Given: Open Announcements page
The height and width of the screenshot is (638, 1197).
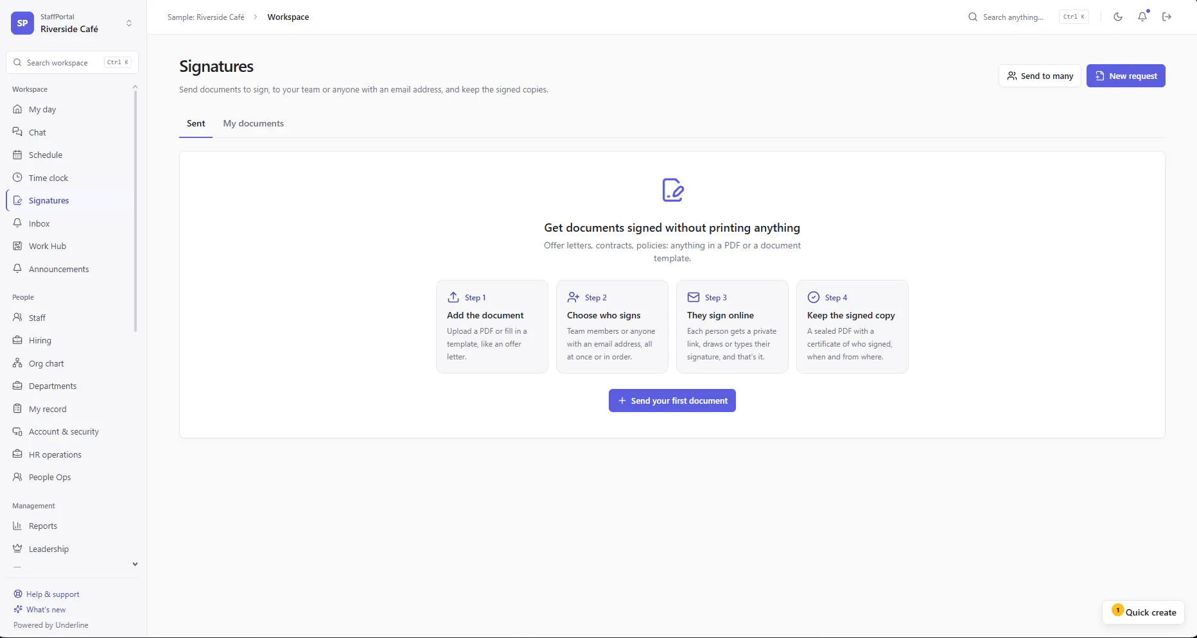Looking at the screenshot, I should pyautogui.click(x=69, y=269).
